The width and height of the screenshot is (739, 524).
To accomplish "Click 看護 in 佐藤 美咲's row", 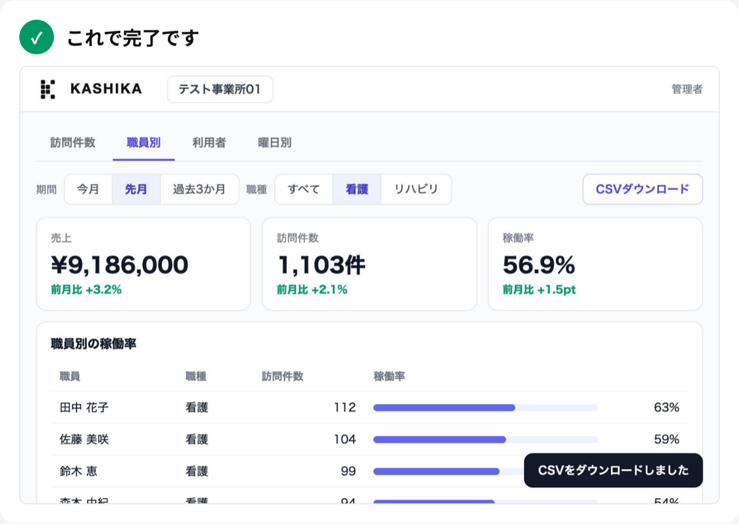I will click(197, 440).
